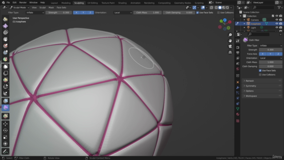Select the Transform tool in left toolbar
Viewport: 284px width, 160px height.
coord(5,144)
